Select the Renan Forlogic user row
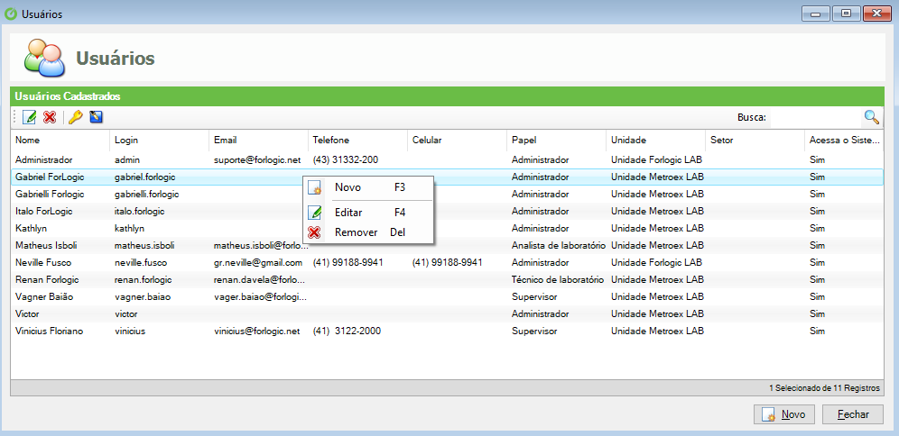Screen dimensions: 899x436 (447, 280)
